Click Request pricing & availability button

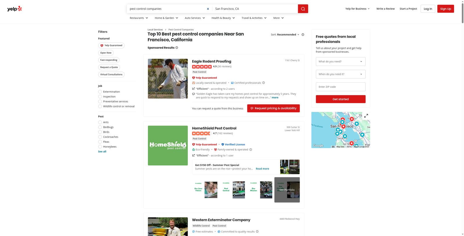[273, 108]
